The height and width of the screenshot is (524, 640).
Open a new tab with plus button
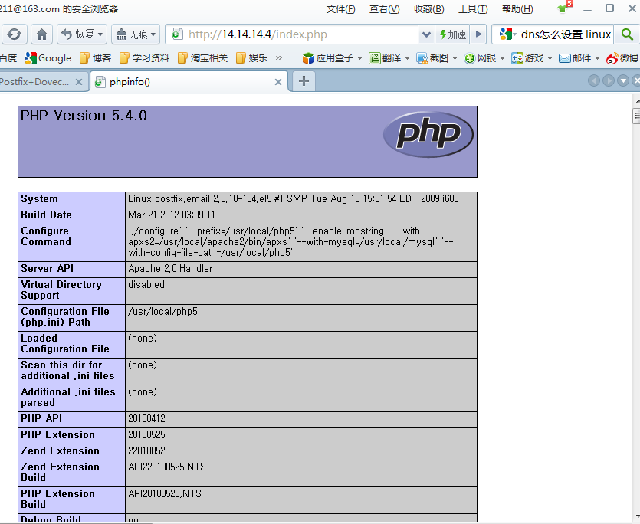coord(304,80)
